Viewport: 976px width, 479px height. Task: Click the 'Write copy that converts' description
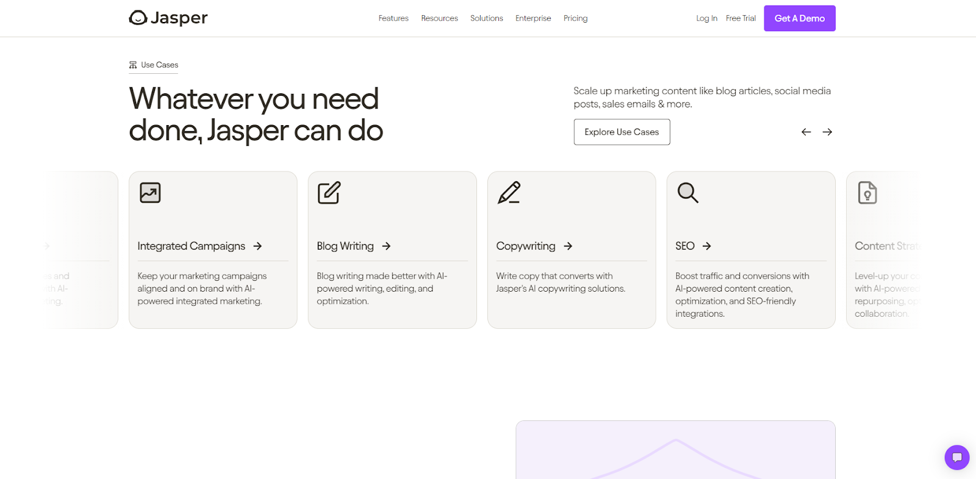pos(561,283)
